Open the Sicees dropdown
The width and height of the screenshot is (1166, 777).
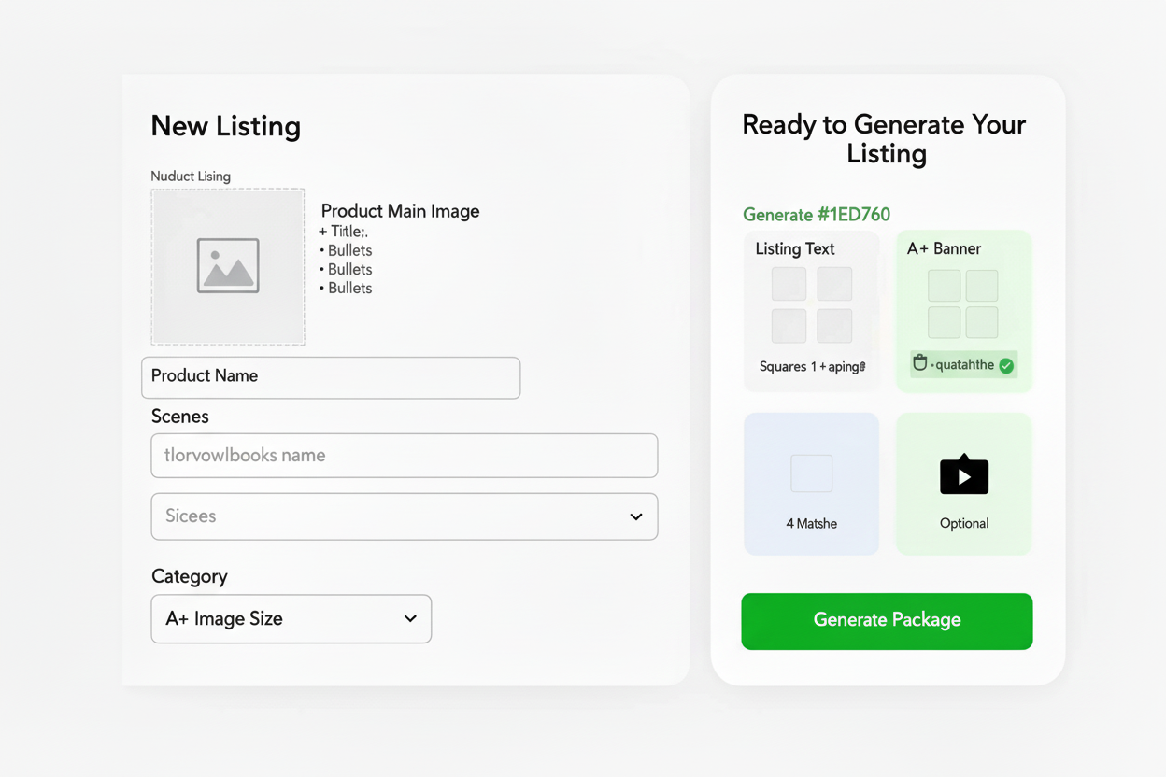pos(405,516)
